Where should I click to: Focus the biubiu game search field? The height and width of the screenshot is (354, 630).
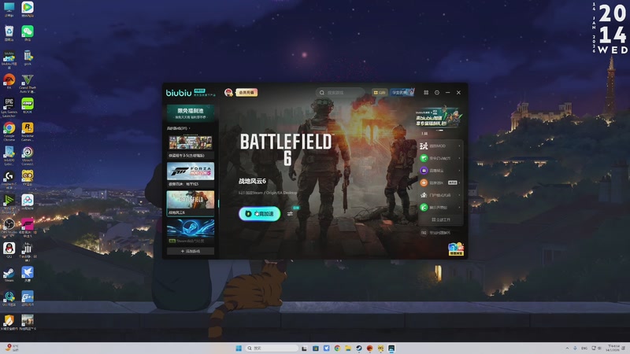click(x=340, y=92)
